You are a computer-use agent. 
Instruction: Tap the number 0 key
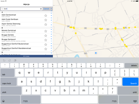[x=100, y=66]
